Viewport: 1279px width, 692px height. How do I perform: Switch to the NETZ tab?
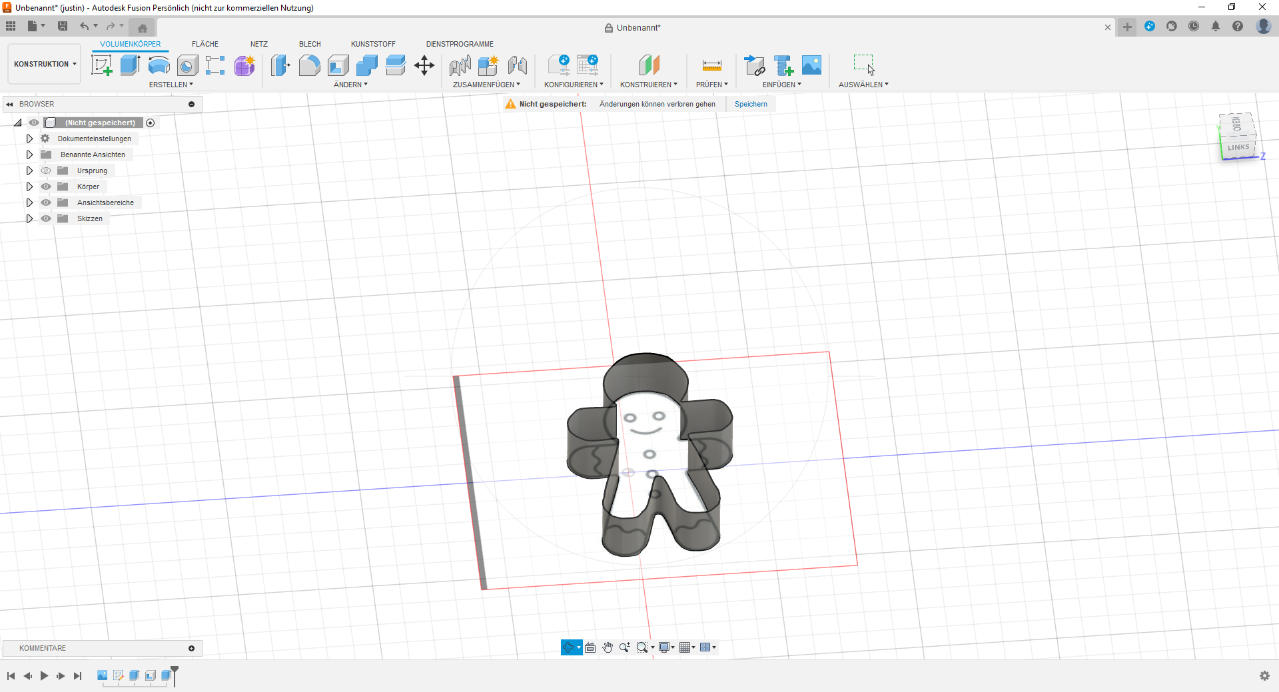pos(259,44)
